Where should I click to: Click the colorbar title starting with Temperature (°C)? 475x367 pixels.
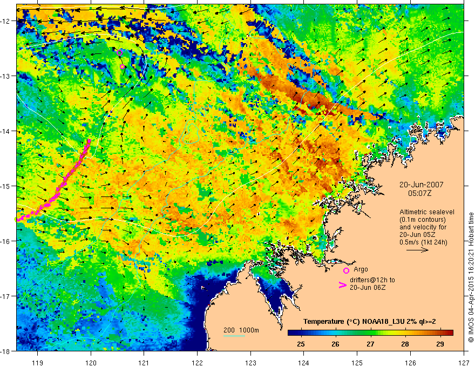370,322
